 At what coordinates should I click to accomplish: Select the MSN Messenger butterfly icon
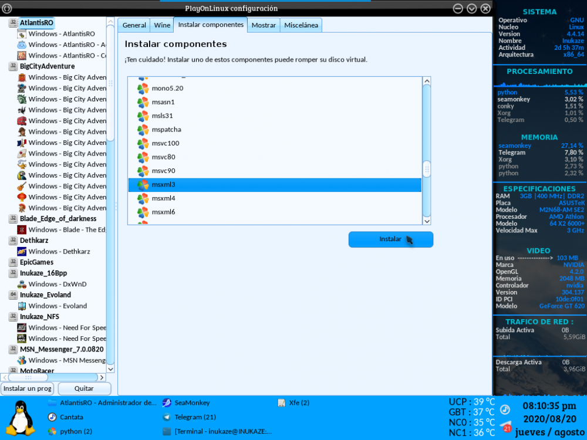click(x=22, y=360)
